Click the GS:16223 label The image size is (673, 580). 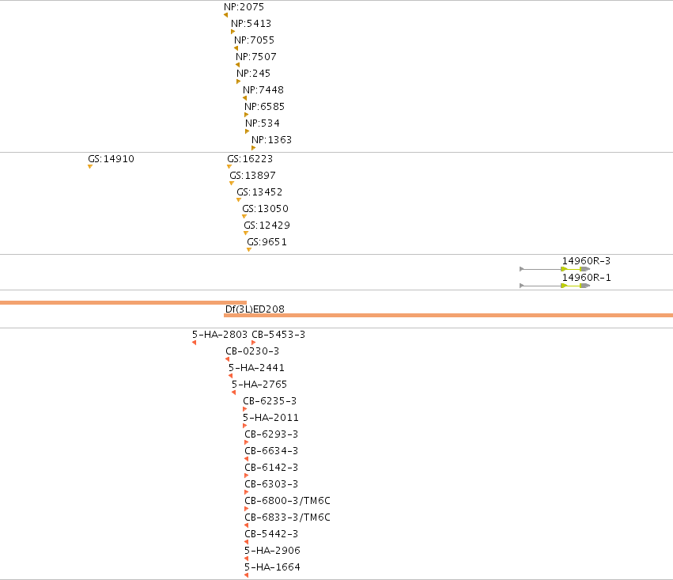[x=250, y=159]
